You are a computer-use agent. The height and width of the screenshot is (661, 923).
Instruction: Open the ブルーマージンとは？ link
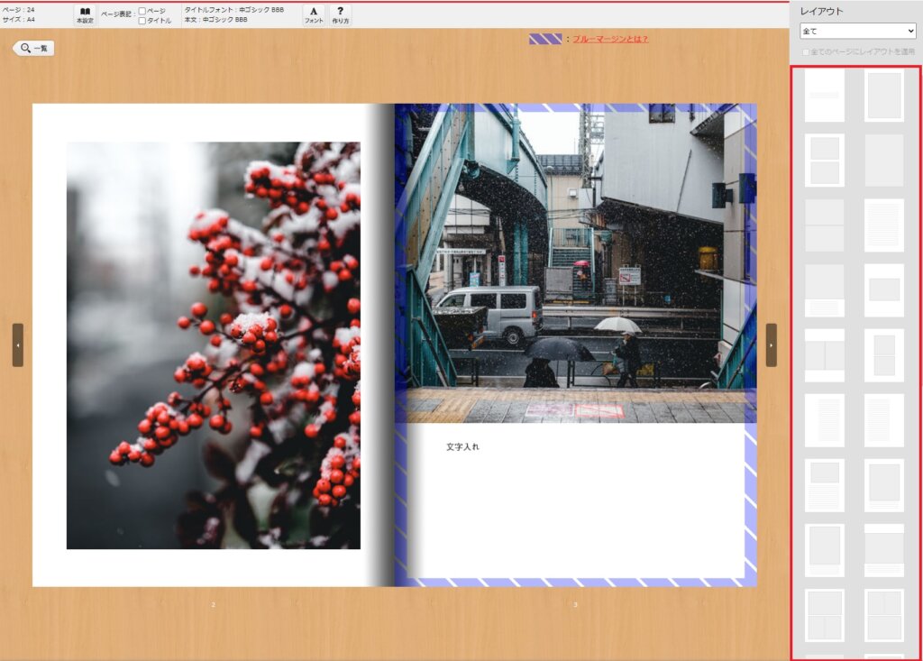610,39
